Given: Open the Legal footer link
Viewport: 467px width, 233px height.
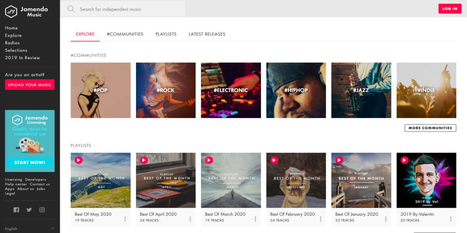Looking at the screenshot, I should coord(10,194).
